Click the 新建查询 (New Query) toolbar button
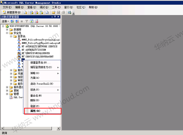The image size is (183, 135). [12, 12]
